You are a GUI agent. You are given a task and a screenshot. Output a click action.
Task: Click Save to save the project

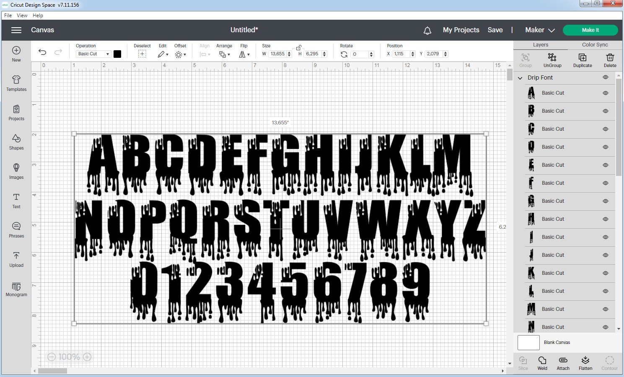(x=495, y=30)
